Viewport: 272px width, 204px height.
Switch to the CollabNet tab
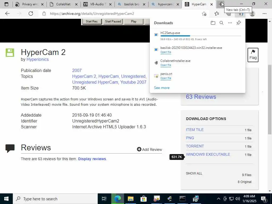(63, 4)
